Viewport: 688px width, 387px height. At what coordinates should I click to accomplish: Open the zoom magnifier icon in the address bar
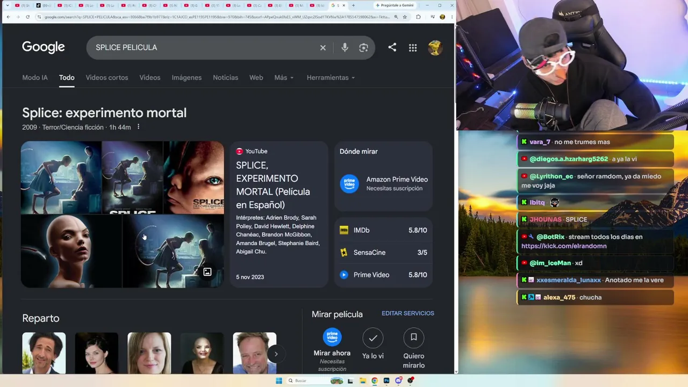point(396,17)
